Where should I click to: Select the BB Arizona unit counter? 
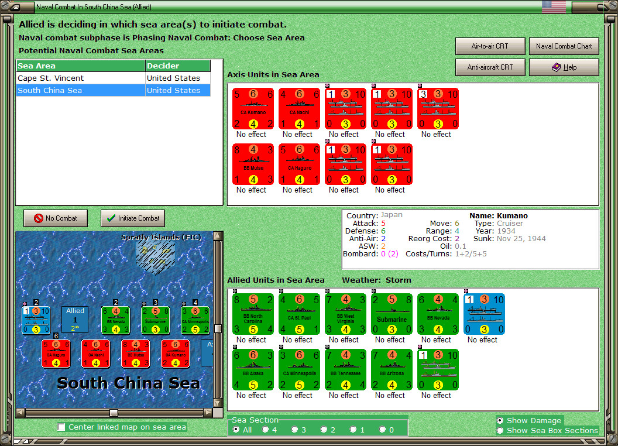coord(392,370)
